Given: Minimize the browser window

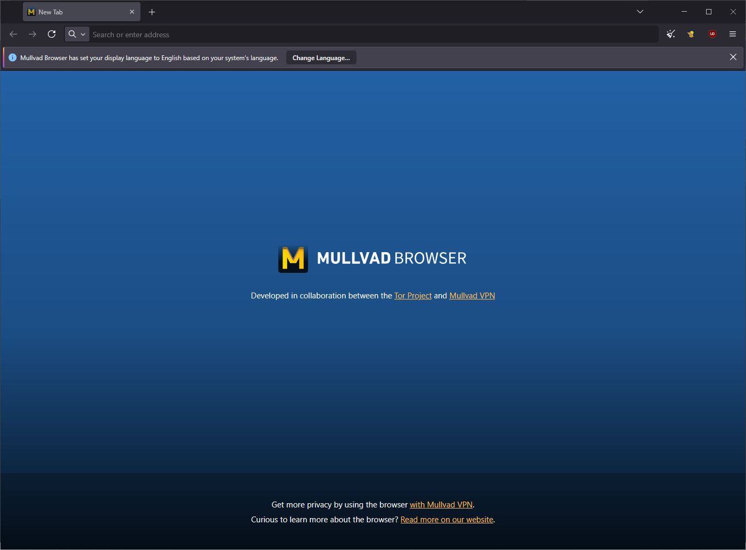Looking at the screenshot, I should click(684, 12).
